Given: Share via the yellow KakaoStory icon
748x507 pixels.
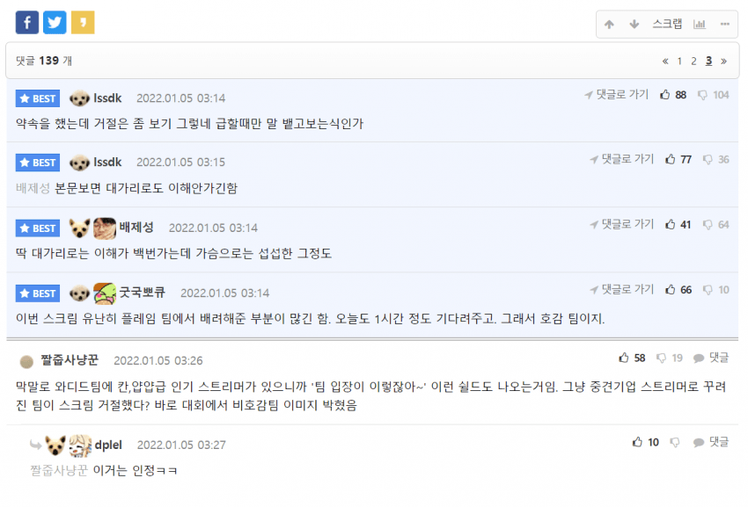Looking at the screenshot, I should pos(83,22).
